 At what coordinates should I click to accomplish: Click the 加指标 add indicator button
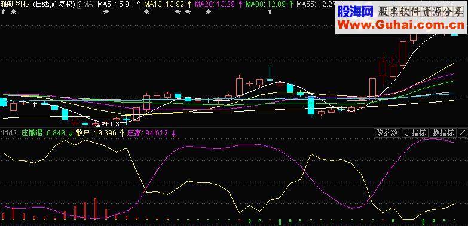click(x=415, y=133)
